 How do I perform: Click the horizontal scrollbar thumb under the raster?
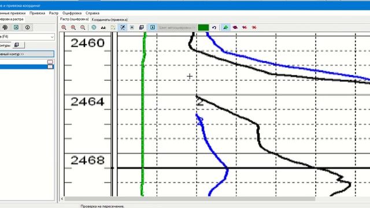190,199
